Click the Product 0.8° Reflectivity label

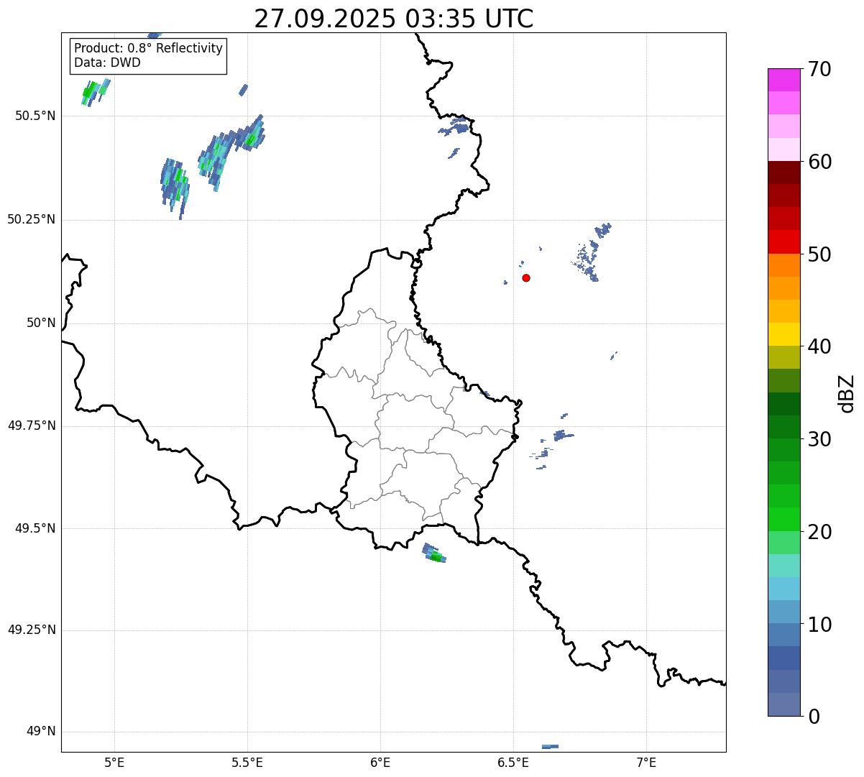[x=149, y=49]
